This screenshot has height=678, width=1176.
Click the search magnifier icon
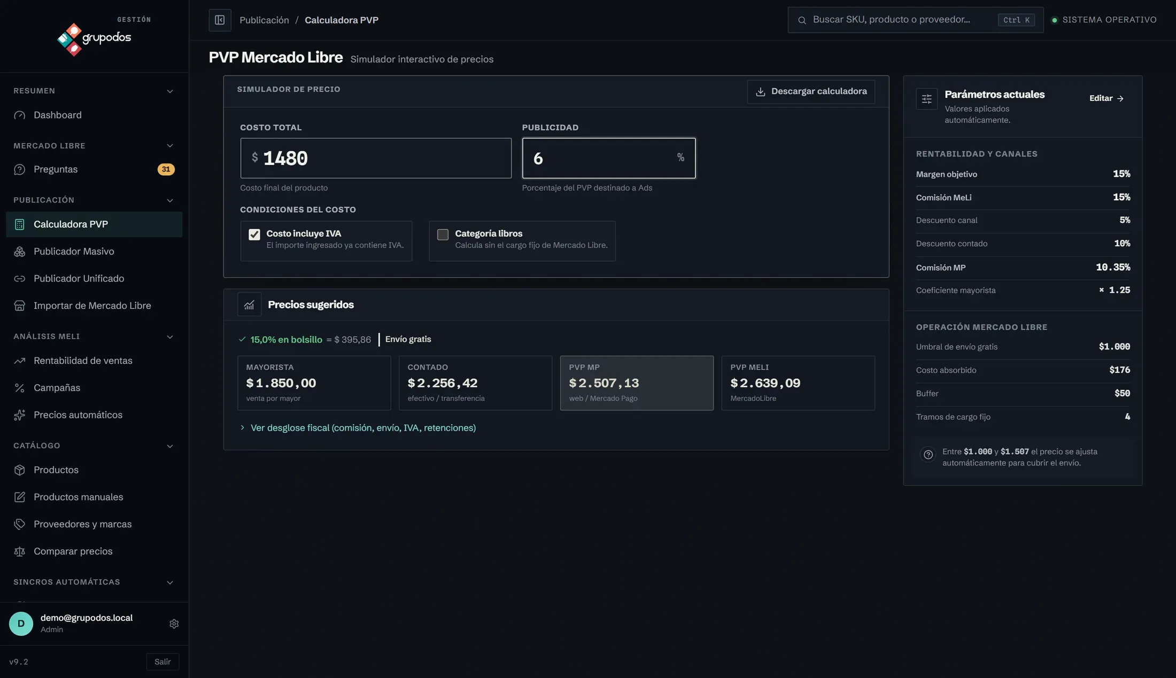[802, 20]
